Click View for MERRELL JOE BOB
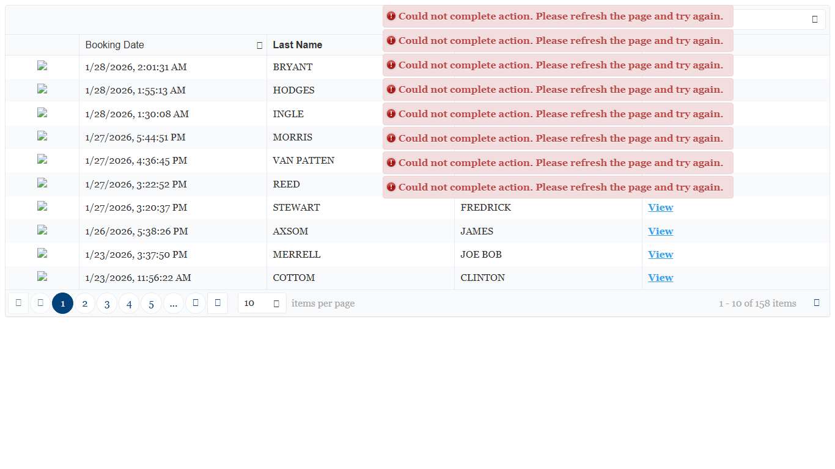The width and height of the screenshot is (835, 469). (660, 255)
